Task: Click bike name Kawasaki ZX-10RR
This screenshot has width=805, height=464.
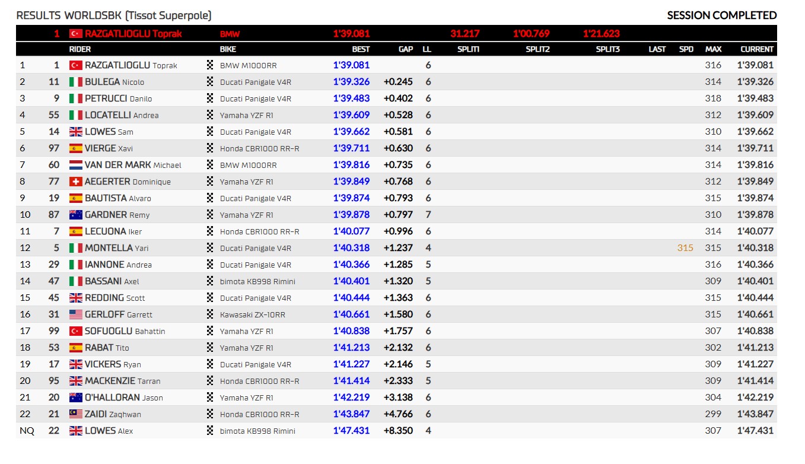Action: pos(252,314)
